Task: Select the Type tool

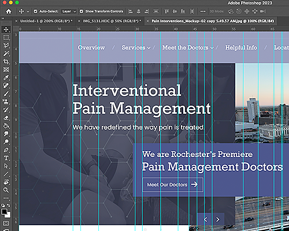Action: [x=6, y=158]
